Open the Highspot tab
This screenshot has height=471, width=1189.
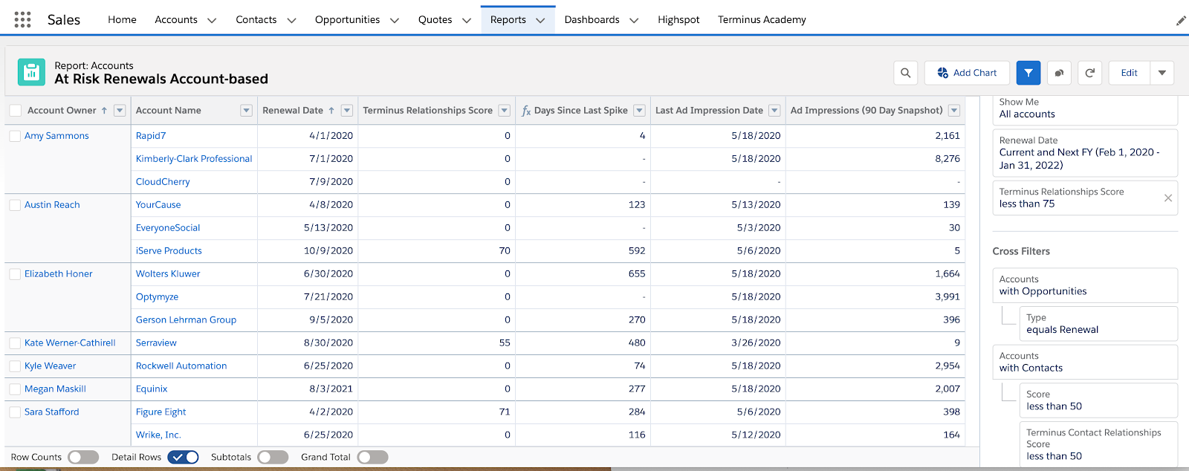[678, 20]
